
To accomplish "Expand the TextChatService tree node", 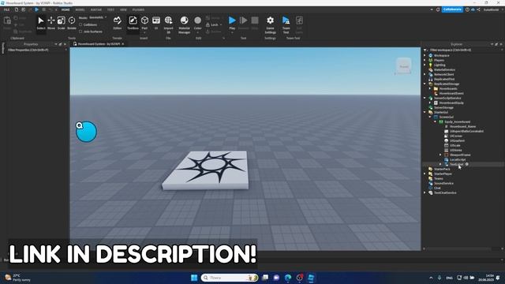I will click(425, 192).
